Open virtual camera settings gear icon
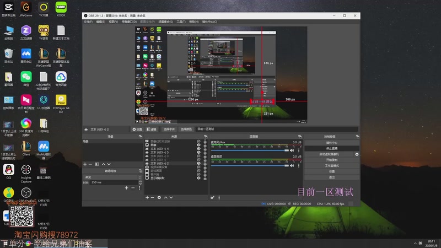 click(x=357, y=154)
